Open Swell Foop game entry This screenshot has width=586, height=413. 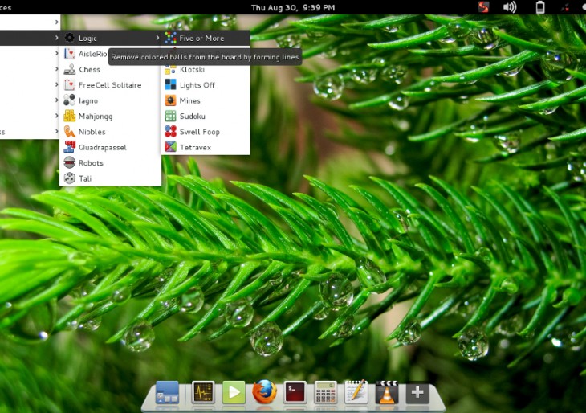(x=199, y=132)
